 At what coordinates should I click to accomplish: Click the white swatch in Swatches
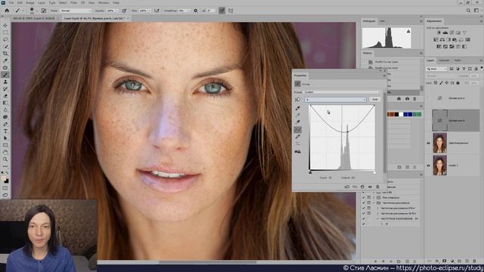click(x=401, y=114)
